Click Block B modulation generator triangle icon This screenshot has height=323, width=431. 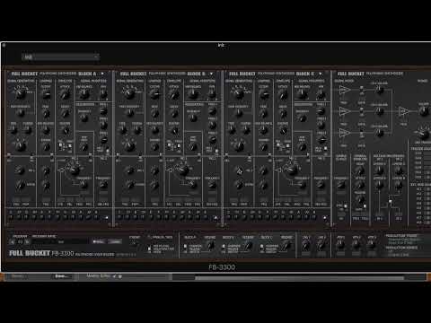[x=169, y=170]
